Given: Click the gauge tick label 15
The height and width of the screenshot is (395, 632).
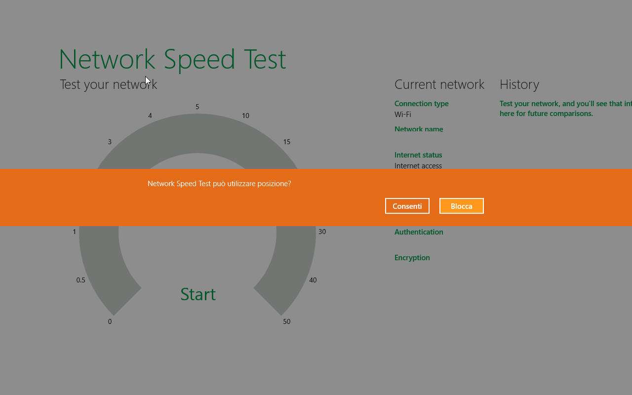Looking at the screenshot, I should tap(287, 142).
